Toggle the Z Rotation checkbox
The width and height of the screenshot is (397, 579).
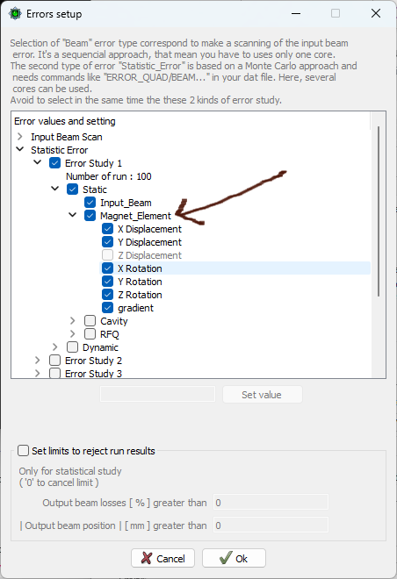point(107,295)
